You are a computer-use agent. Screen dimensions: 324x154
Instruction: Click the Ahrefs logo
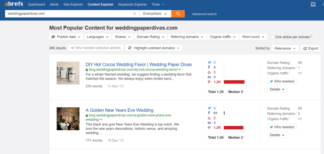pyautogui.click(x=14, y=4)
